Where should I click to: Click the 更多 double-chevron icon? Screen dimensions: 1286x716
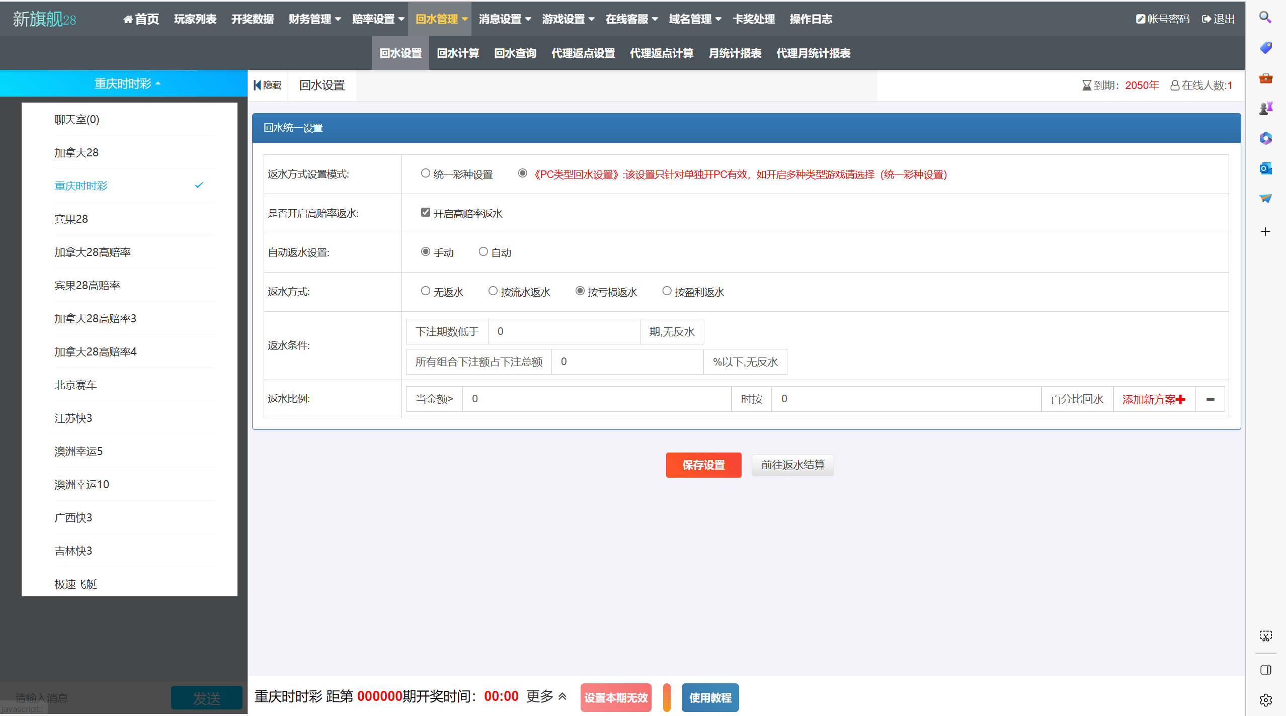coord(562,696)
